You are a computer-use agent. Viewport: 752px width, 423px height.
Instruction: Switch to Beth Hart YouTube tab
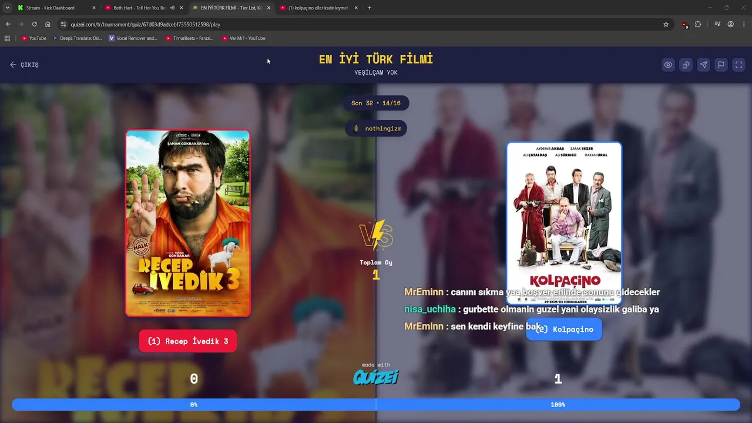[139, 8]
